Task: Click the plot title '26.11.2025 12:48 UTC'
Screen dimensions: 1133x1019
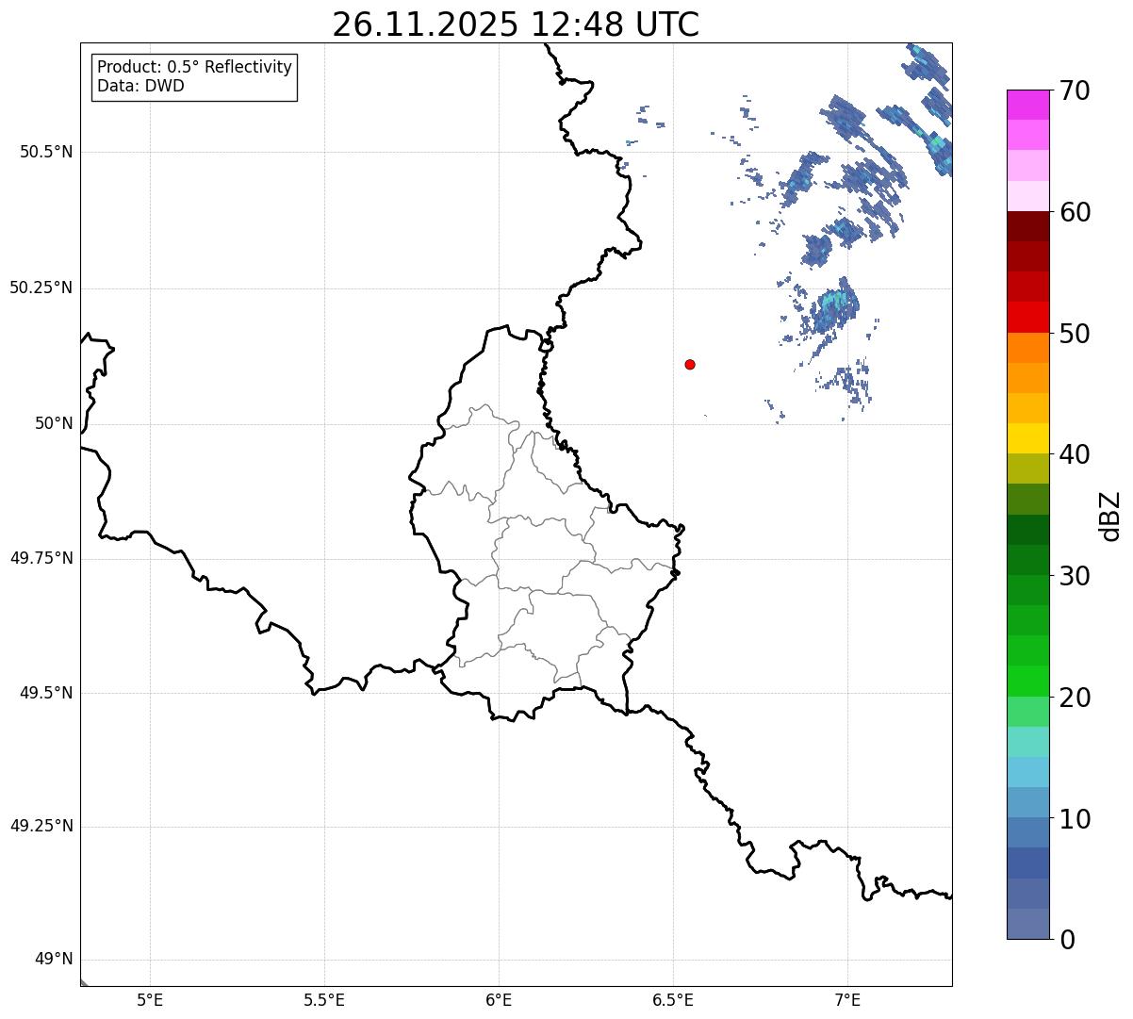Action: point(516,25)
